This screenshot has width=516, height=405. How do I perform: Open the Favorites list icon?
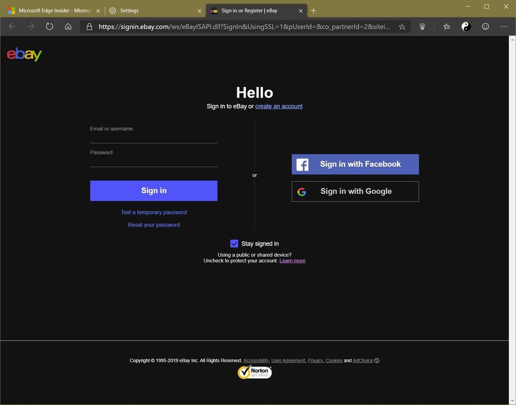pos(446,27)
